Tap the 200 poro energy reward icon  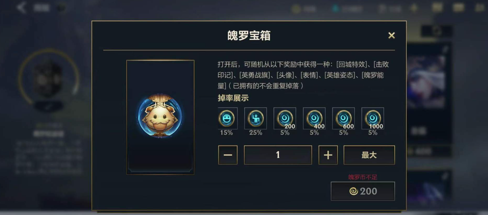click(285, 118)
